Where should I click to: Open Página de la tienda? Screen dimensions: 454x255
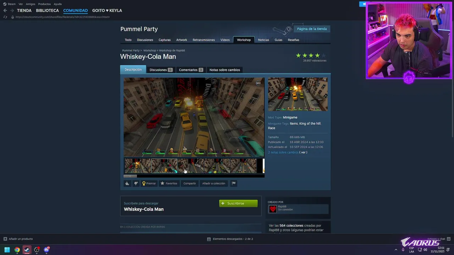click(x=312, y=29)
